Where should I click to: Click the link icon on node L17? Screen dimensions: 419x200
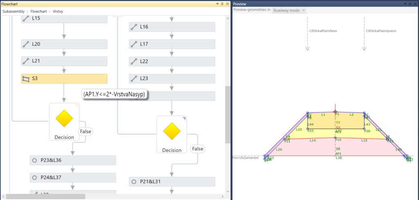134,44
